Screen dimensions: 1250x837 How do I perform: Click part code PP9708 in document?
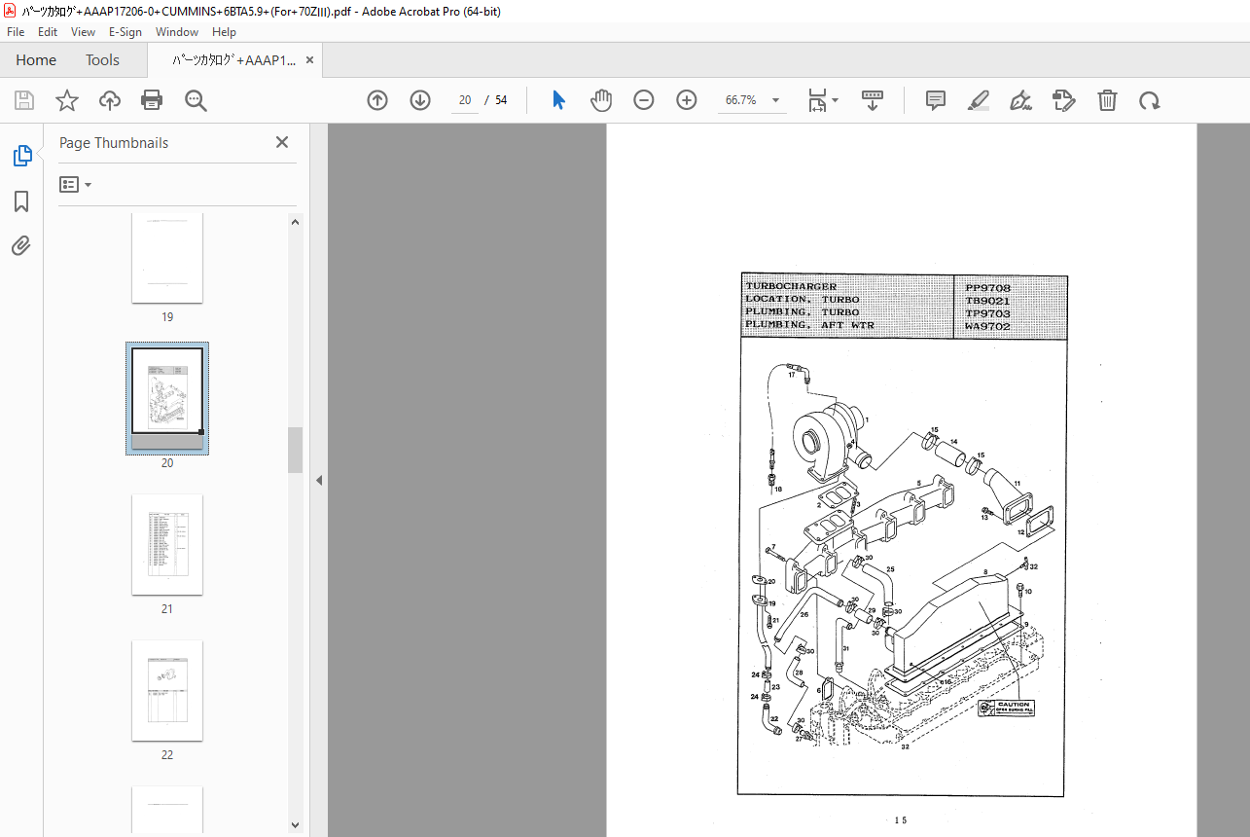987,289
